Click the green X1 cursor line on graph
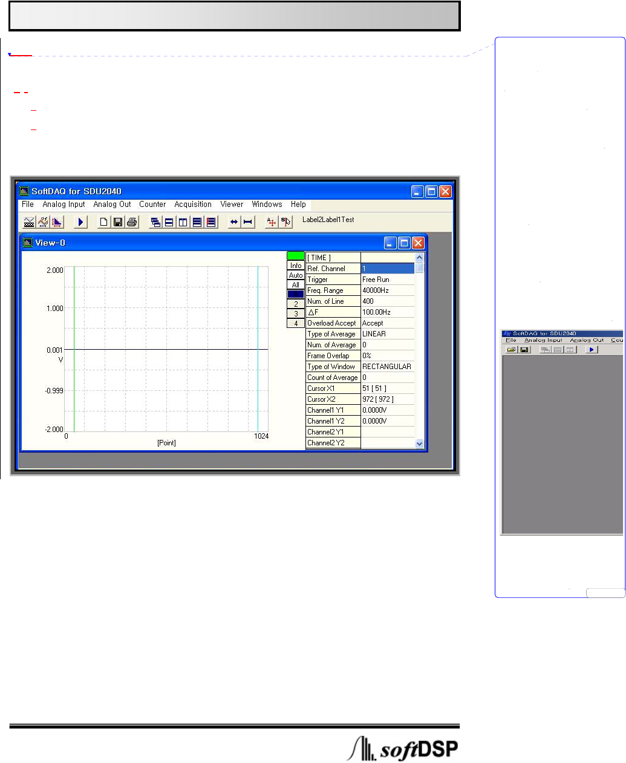 coord(74,348)
